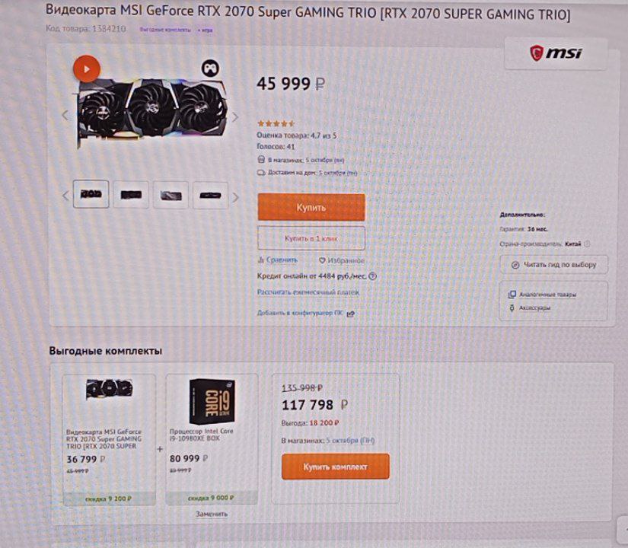Click the Купить в 1 клик button
Viewport: 628px width, 548px height.
click(311, 238)
